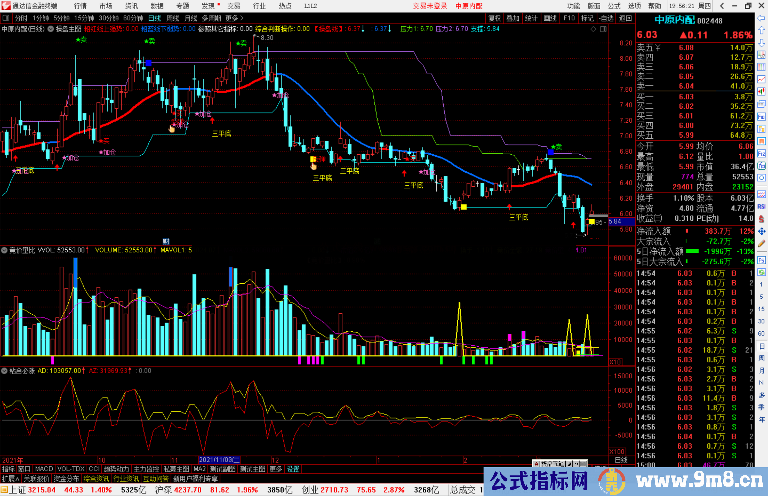This screenshot has height=496, width=768.
Task: Open F10 company info sidebar icon
Action: [x=761, y=117]
